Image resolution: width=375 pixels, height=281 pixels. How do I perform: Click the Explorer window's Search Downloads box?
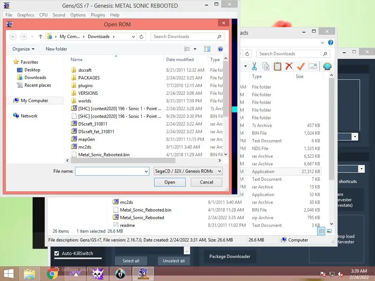(293, 54)
